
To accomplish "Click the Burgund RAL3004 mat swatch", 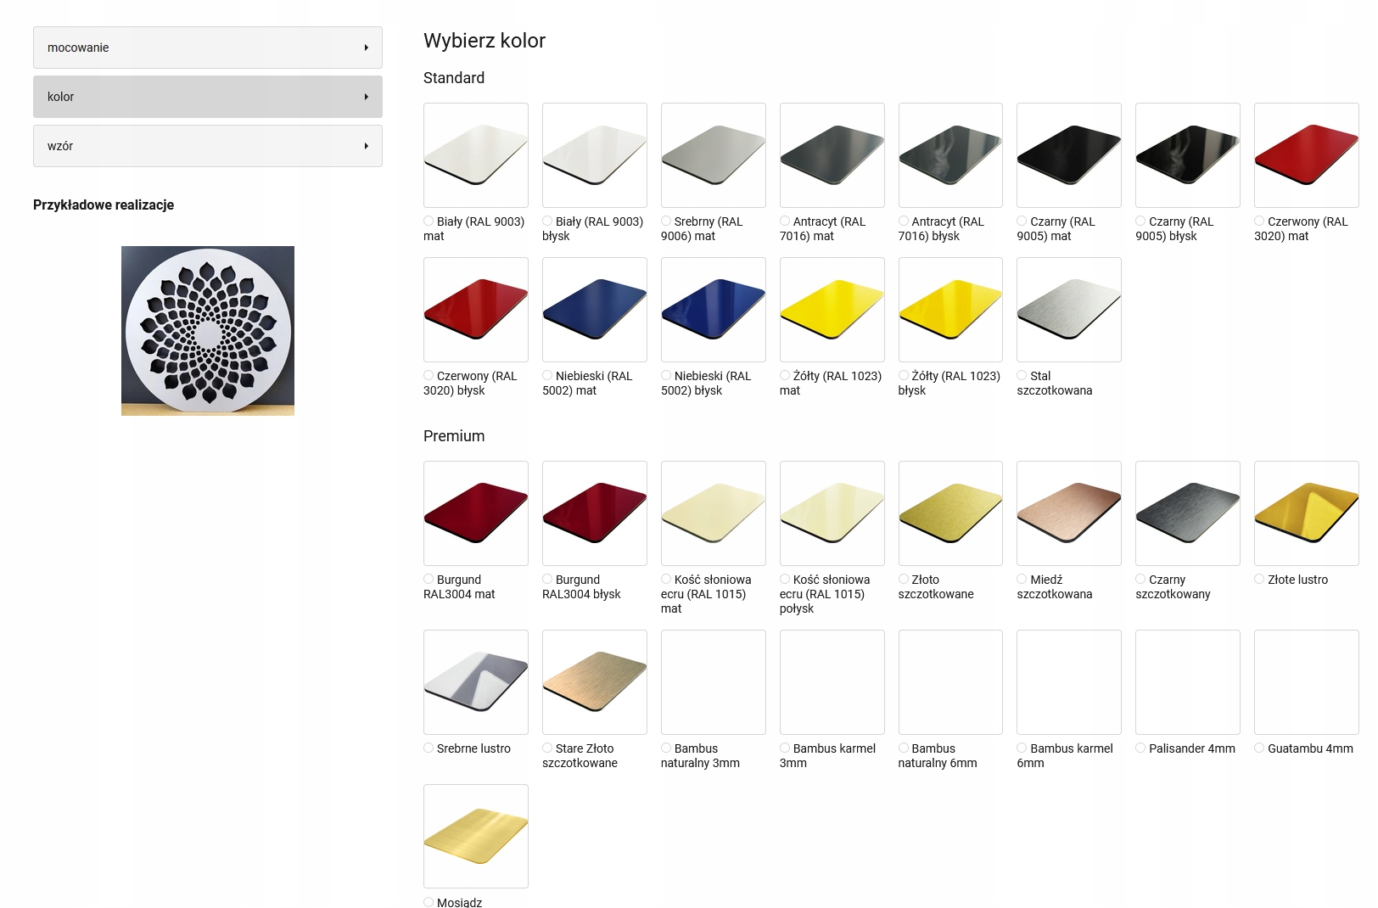I will (x=476, y=513).
